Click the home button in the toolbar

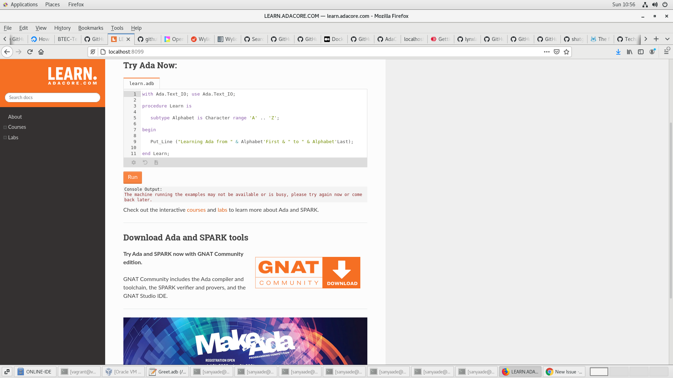click(41, 51)
